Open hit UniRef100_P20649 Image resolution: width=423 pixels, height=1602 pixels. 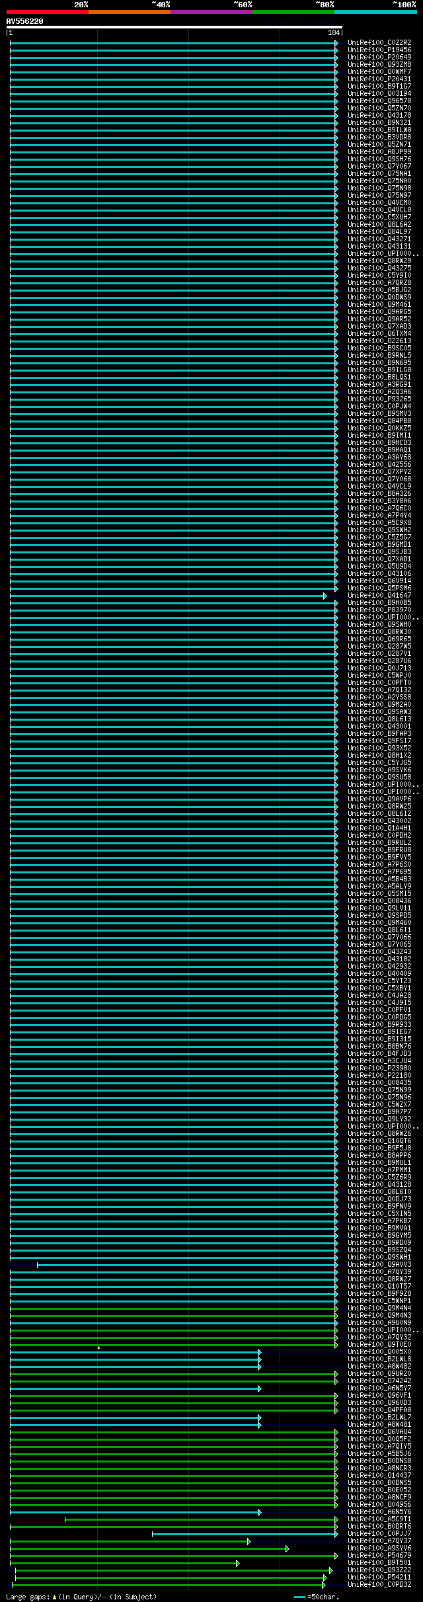click(379, 58)
